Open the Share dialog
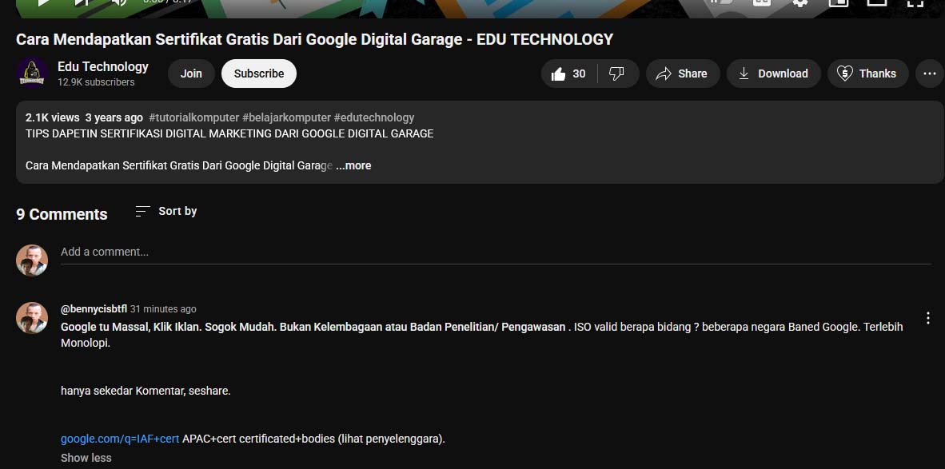 click(x=682, y=74)
